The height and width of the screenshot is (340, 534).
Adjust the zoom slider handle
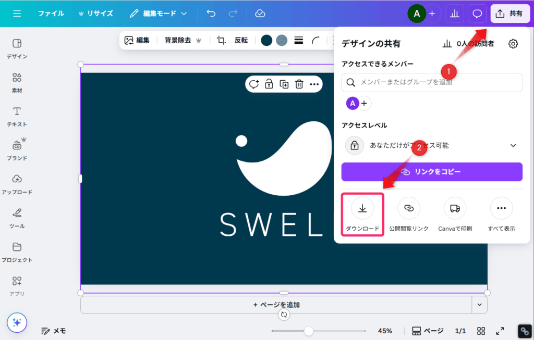309,331
